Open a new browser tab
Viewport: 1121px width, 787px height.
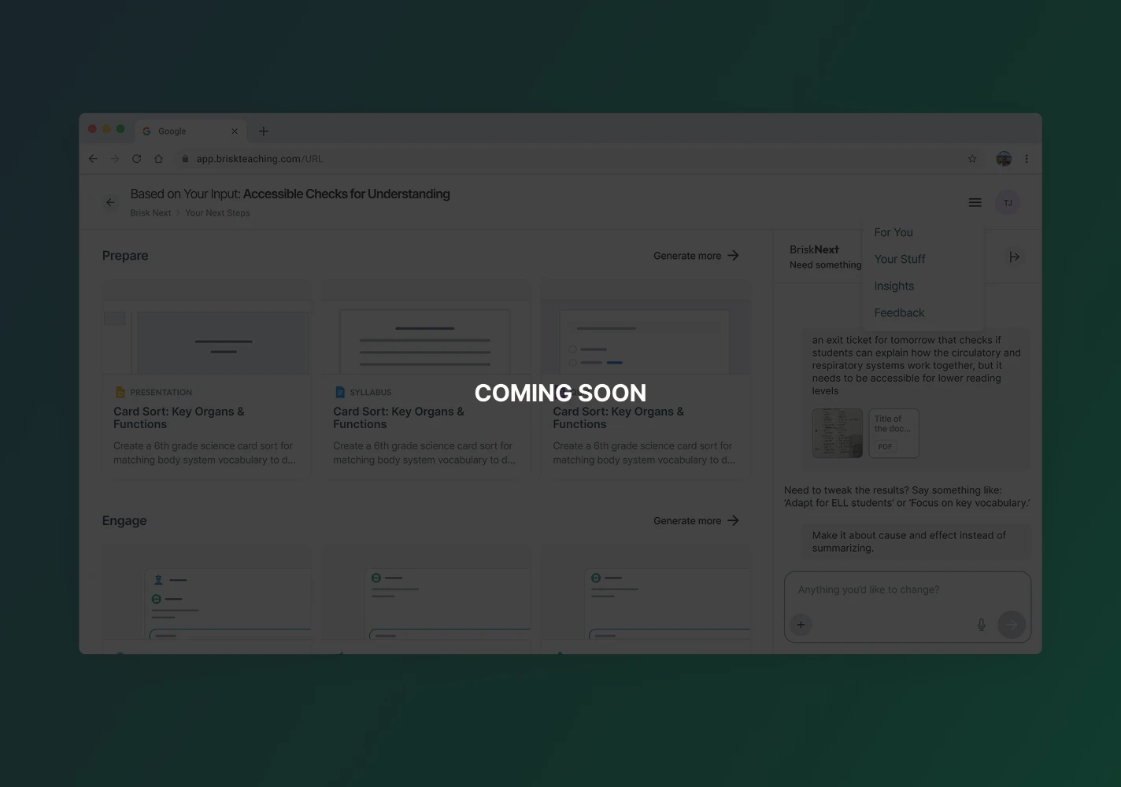[x=264, y=131]
